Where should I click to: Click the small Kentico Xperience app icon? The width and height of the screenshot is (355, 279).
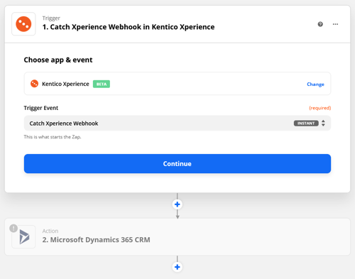(x=34, y=84)
